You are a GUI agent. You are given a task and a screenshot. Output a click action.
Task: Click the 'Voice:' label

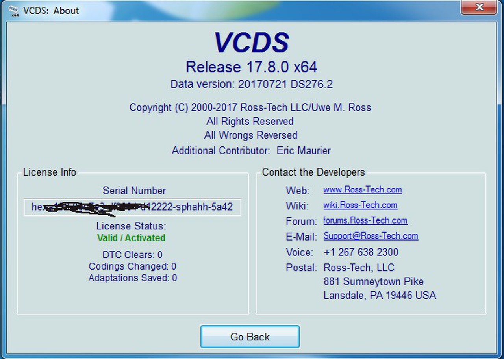[300, 252]
